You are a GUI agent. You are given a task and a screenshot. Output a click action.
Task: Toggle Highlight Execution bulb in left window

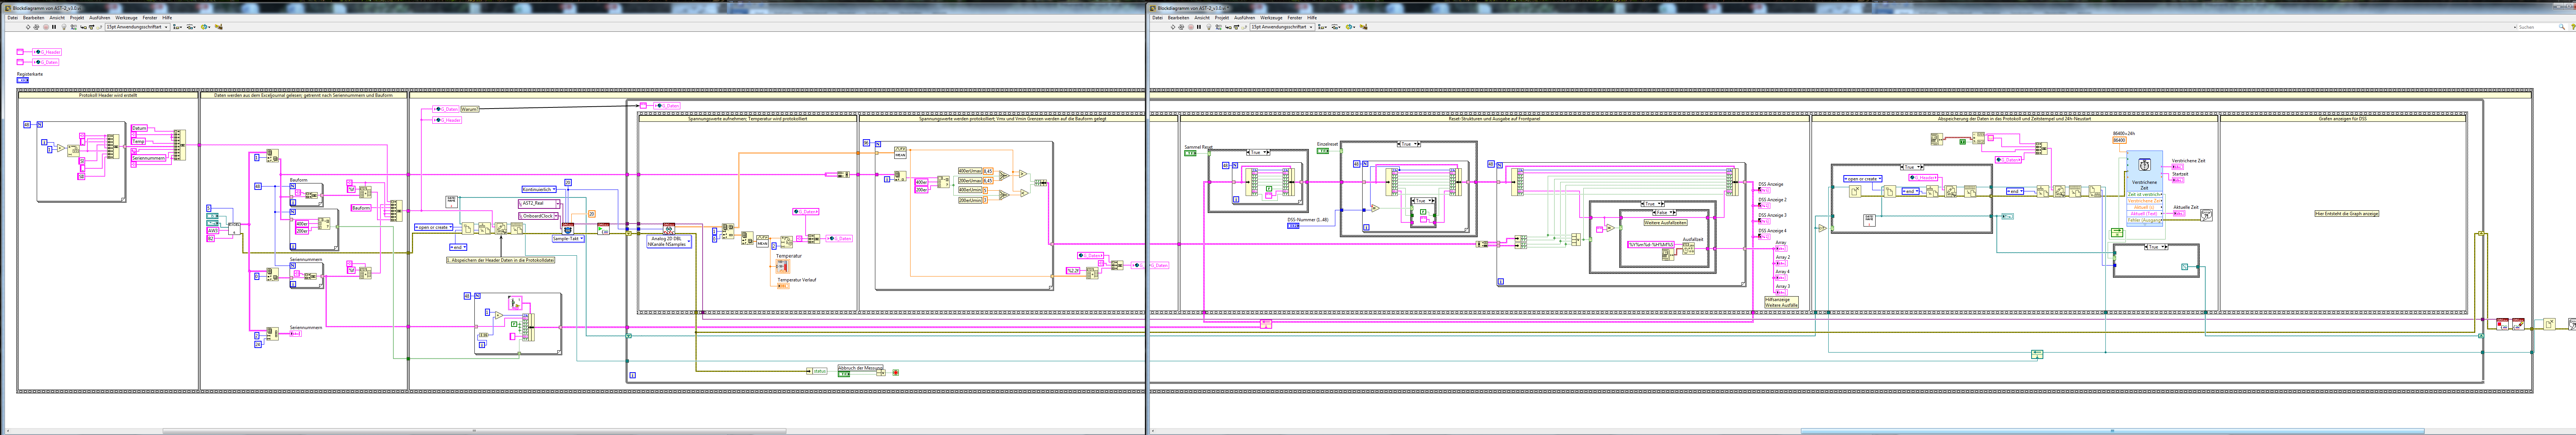point(64,27)
